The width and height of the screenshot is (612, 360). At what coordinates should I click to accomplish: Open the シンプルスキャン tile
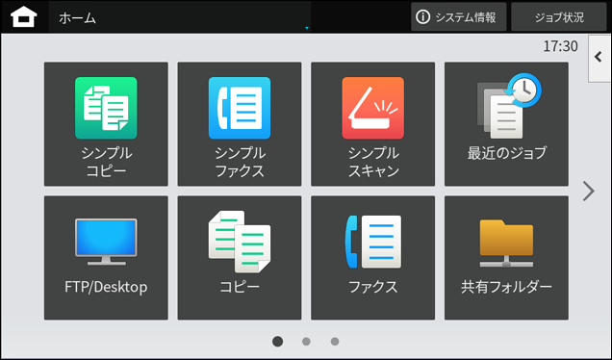click(373, 124)
